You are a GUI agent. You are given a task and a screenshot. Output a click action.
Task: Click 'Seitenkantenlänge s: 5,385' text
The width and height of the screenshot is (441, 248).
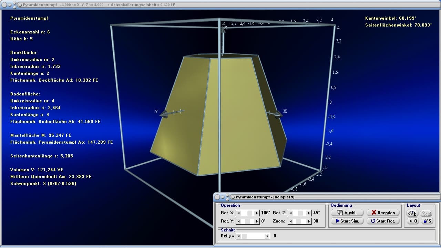[x=42, y=156]
